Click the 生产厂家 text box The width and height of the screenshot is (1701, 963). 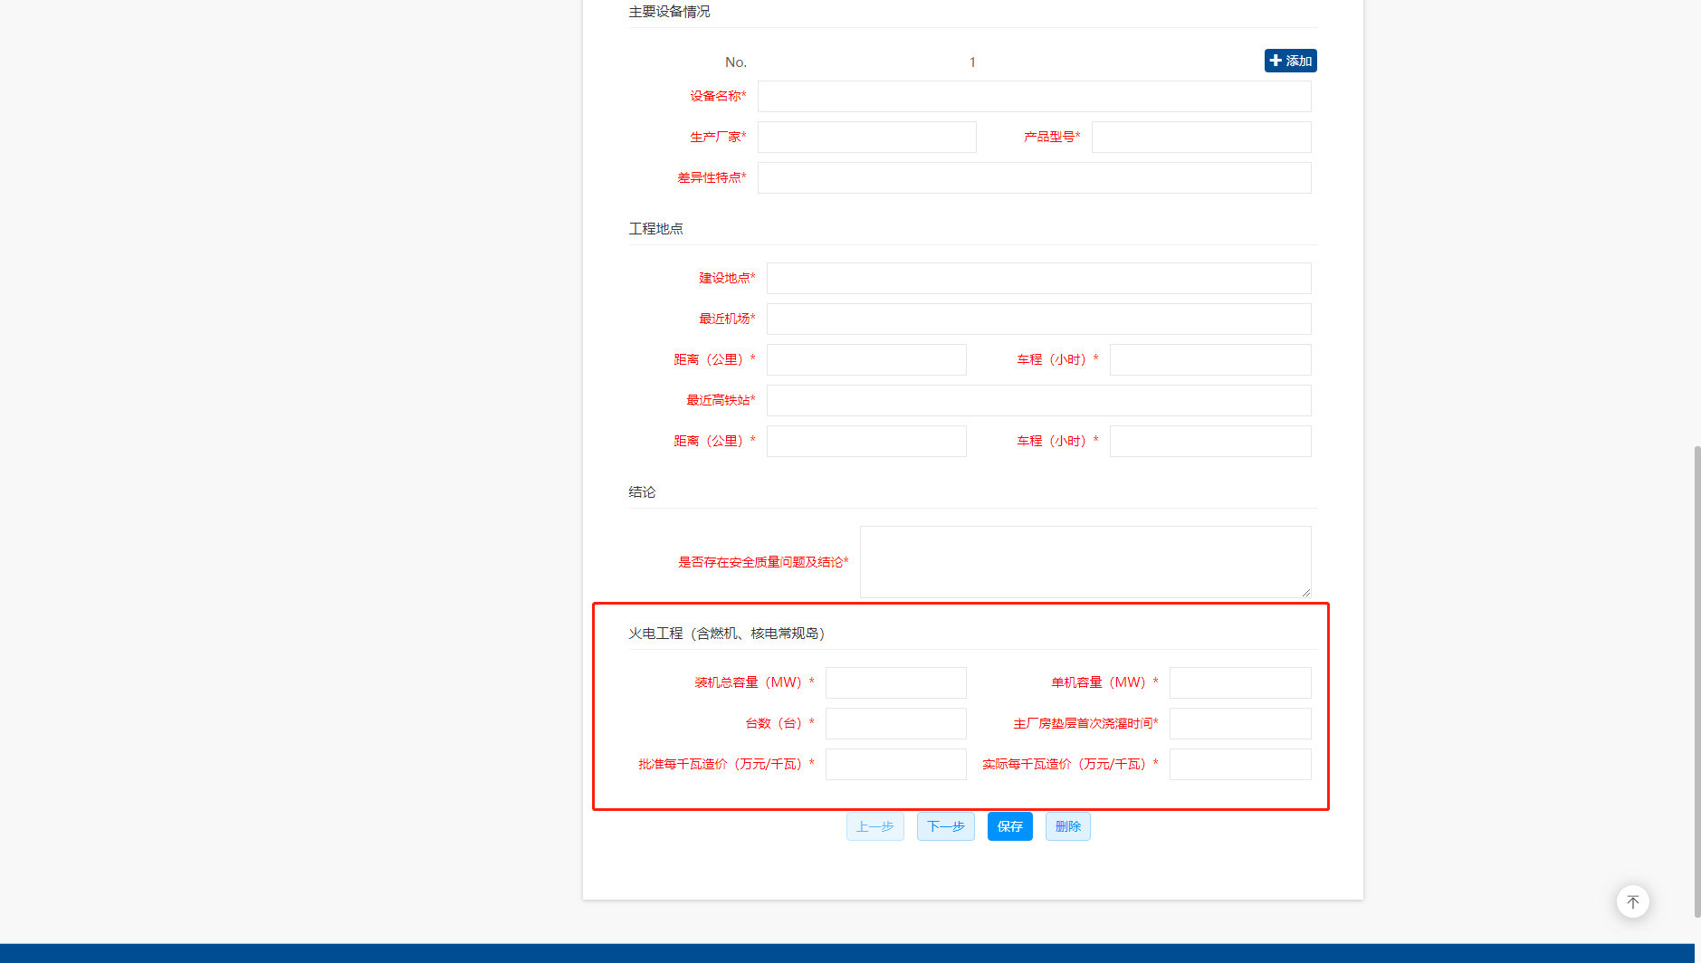pos(866,137)
